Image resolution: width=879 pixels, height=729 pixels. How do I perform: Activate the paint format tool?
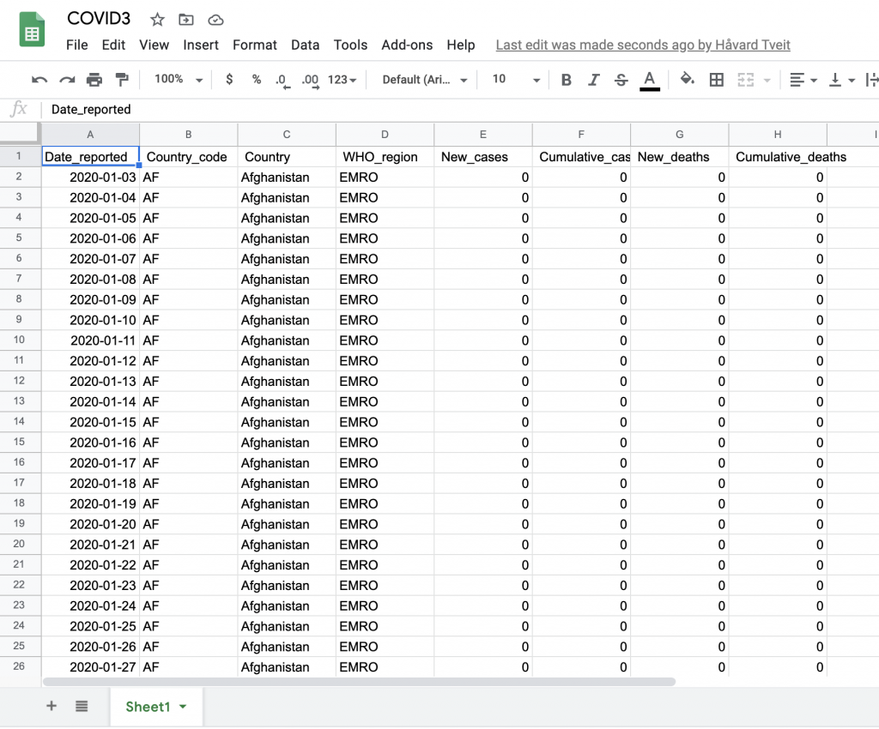122,80
